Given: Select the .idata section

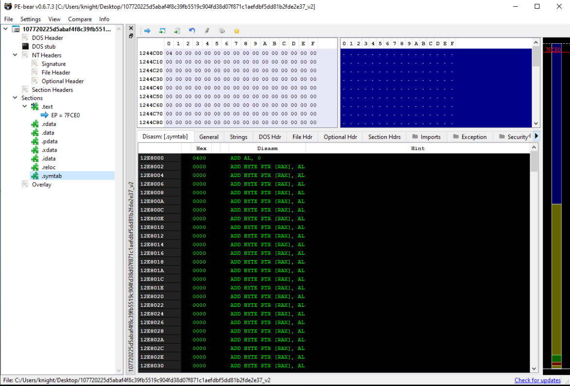Looking at the screenshot, I should click(x=48, y=158).
